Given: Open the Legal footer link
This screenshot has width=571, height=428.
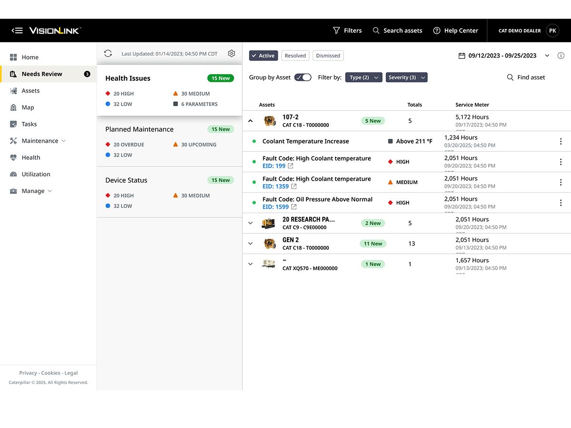Looking at the screenshot, I should [x=71, y=373].
